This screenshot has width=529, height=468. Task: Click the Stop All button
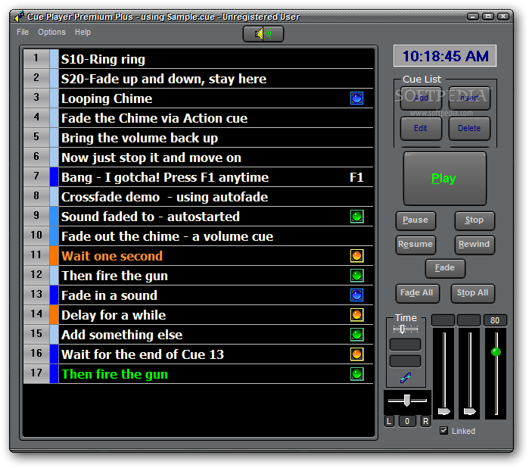click(x=473, y=293)
